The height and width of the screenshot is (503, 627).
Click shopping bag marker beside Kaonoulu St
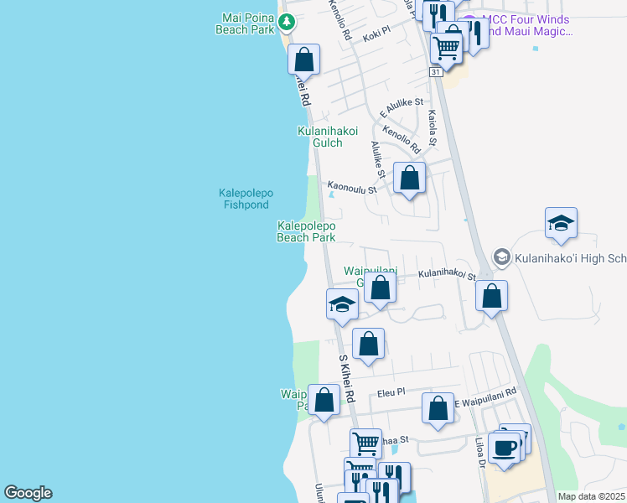pyautogui.click(x=409, y=178)
